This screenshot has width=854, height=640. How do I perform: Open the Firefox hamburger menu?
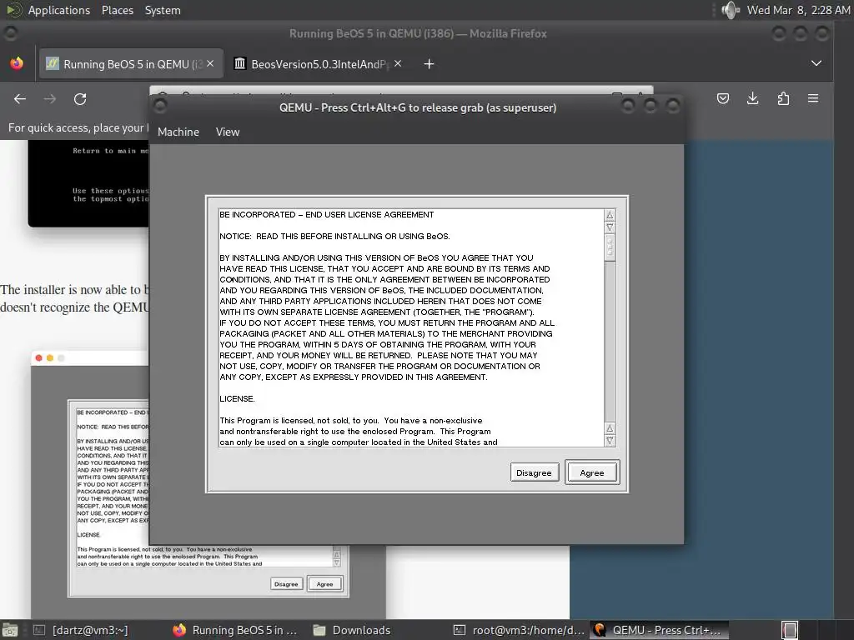tap(813, 98)
